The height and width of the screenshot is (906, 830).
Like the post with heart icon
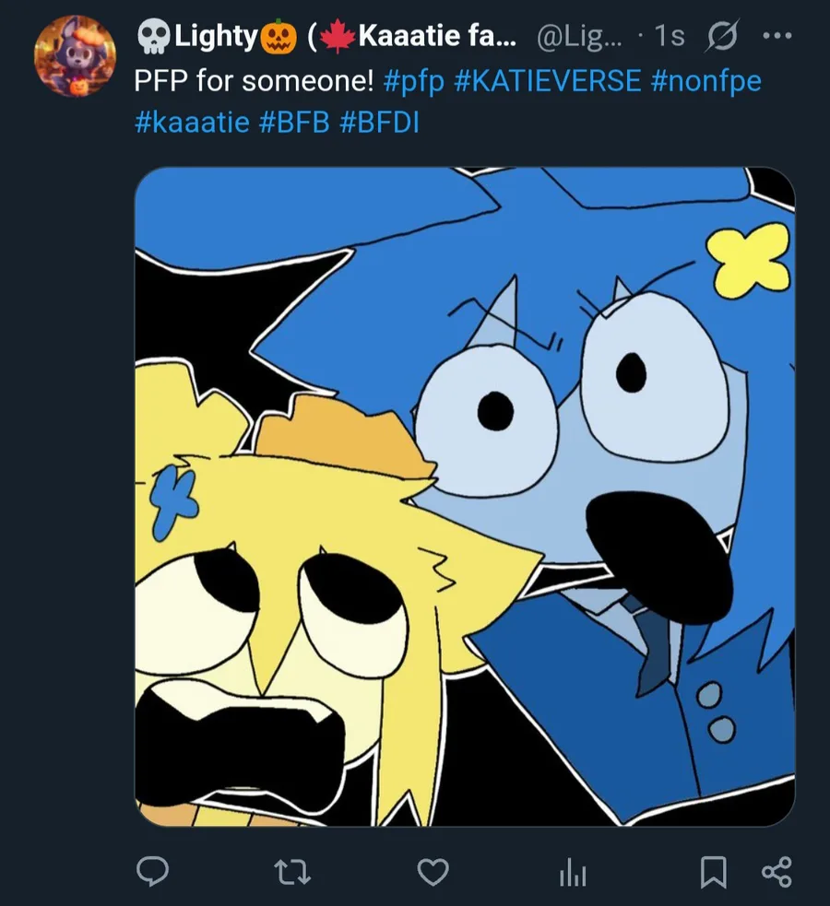(433, 871)
